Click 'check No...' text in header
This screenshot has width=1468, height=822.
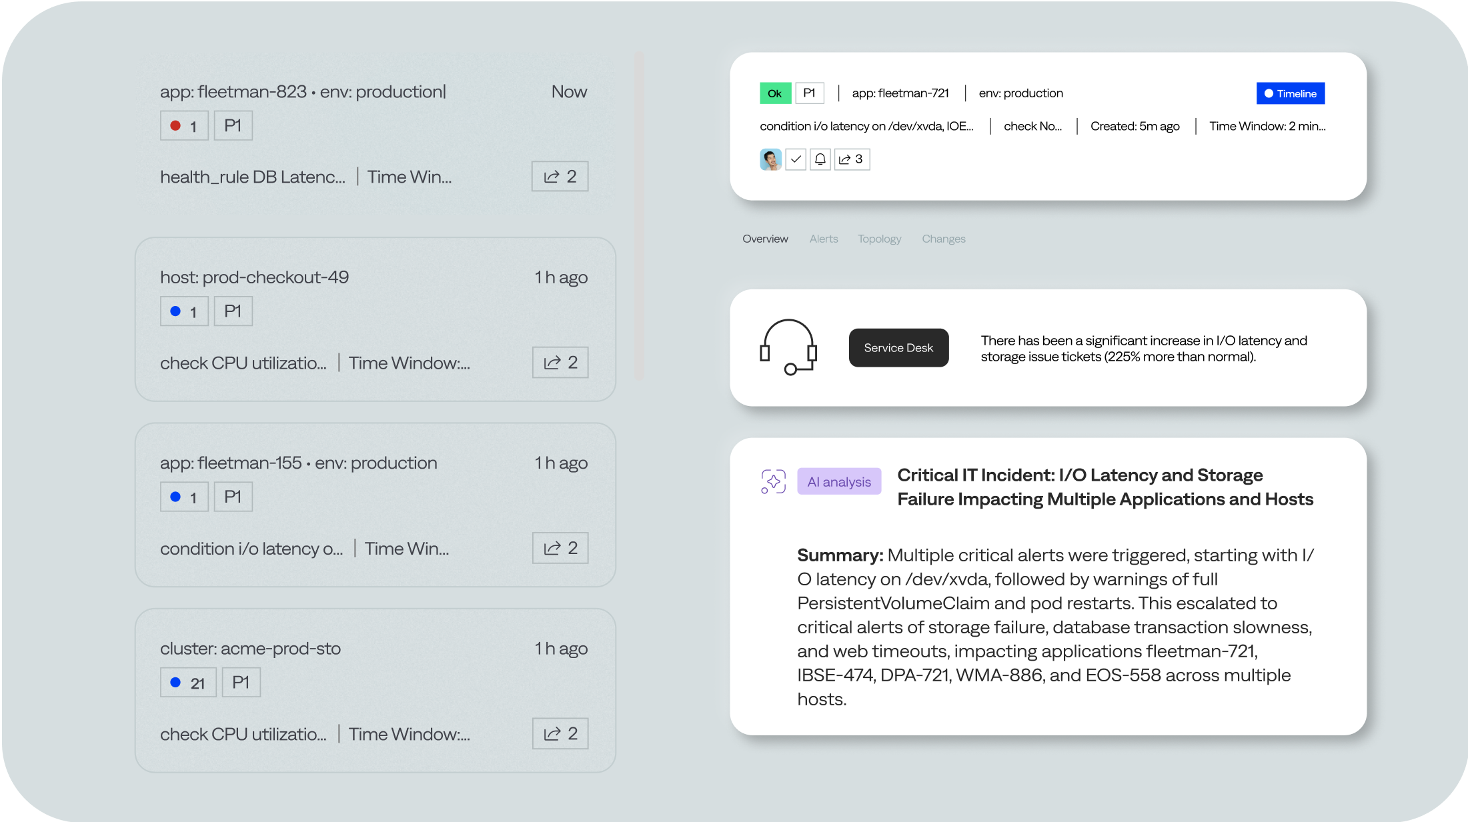(1032, 126)
